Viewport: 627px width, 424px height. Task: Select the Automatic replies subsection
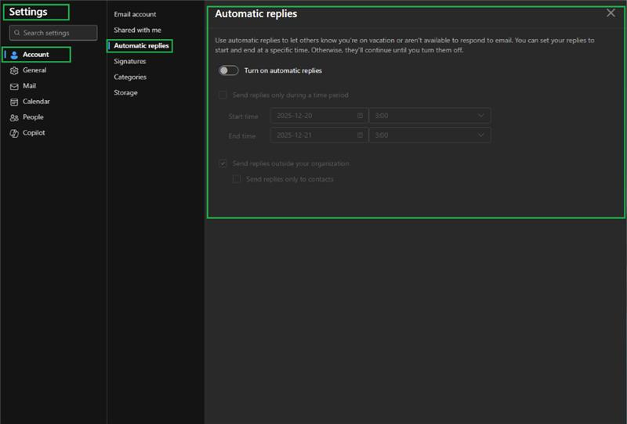[140, 45]
